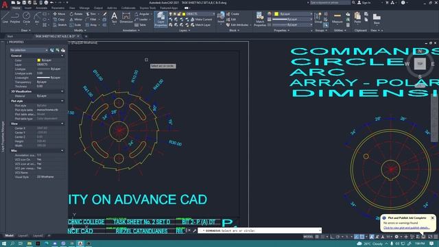
Task: Open the Annotate ribbon tab
Action: tap(41, 8)
